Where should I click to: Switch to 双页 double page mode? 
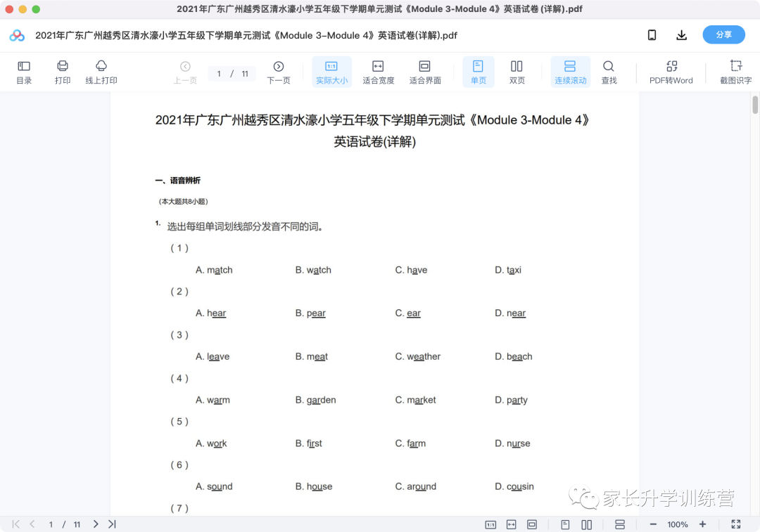pyautogui.click(x=517, y=72)
